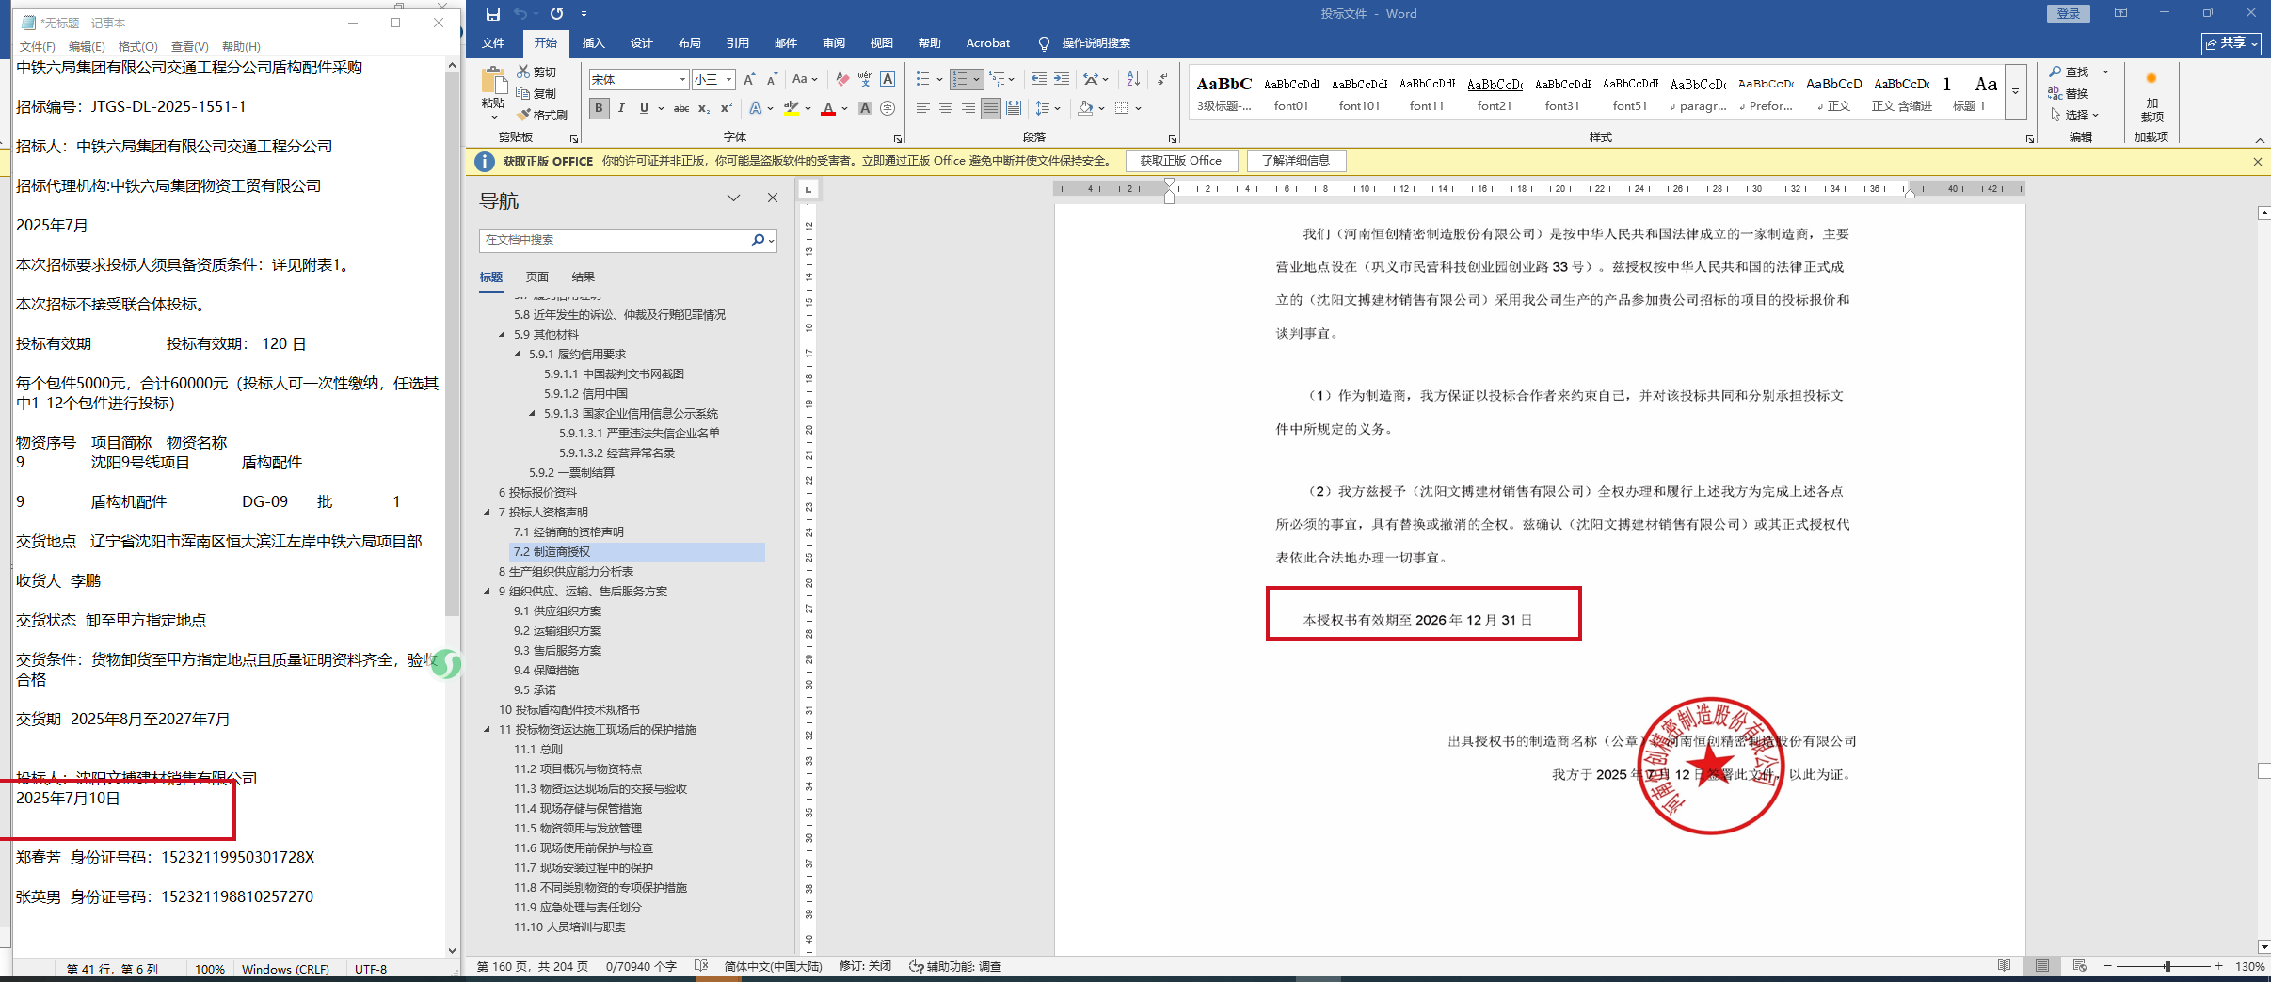Open the line spacing dropdown
The image size is (2271, 982).
pos(1048,109)
